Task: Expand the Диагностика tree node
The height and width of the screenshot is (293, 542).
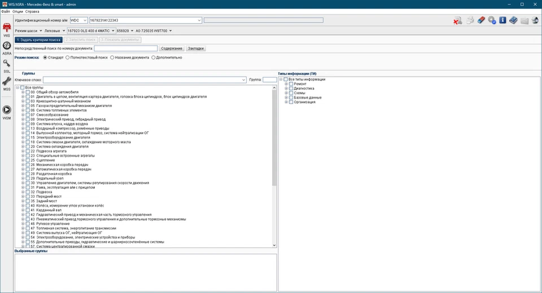Action: tap(286, 88)
